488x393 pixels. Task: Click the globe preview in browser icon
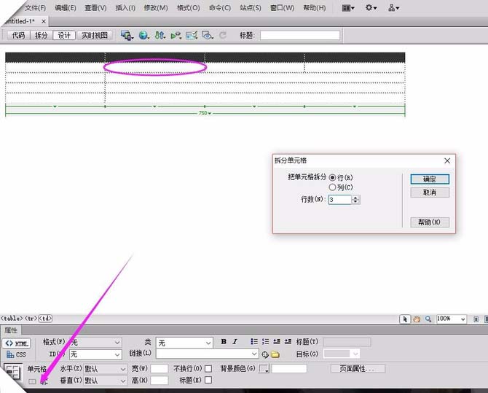pyautogui.click(x=143, y=35)
